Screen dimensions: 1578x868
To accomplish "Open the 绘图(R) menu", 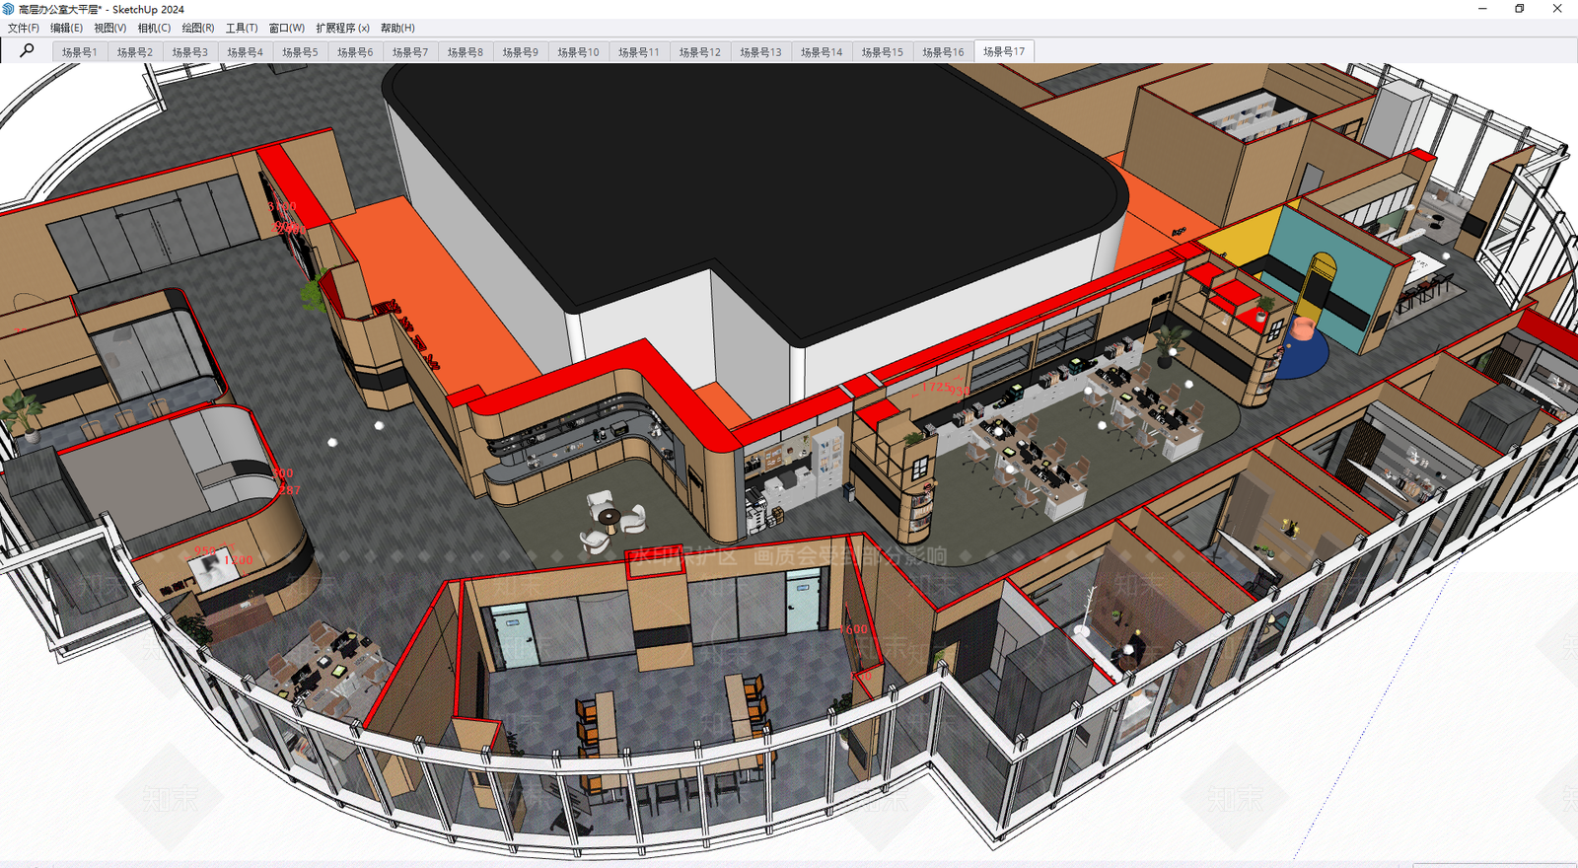I will [x=198, y=28].
